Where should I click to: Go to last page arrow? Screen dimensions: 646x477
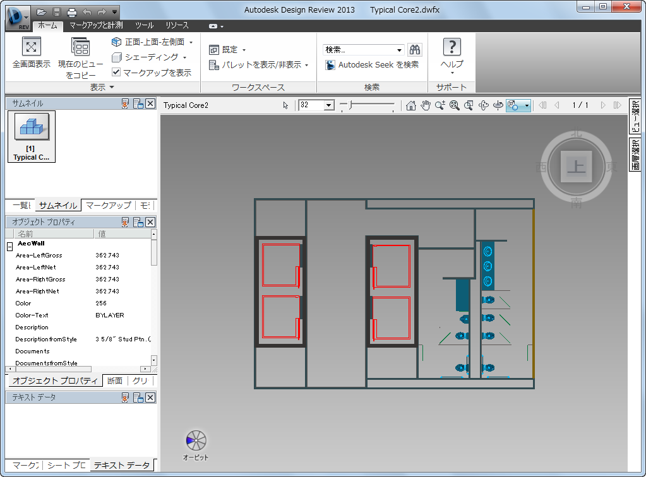tap(617, 105)
